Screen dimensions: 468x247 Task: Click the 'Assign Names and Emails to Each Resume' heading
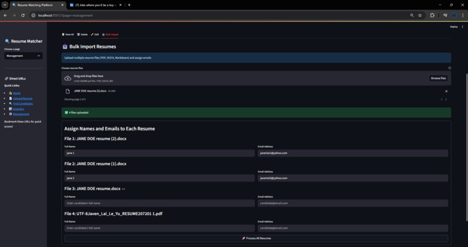click(x=110, y=129)
